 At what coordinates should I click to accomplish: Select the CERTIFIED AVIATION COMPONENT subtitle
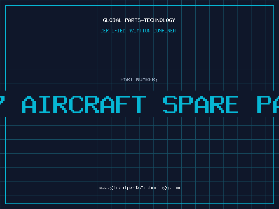point(139,31)
